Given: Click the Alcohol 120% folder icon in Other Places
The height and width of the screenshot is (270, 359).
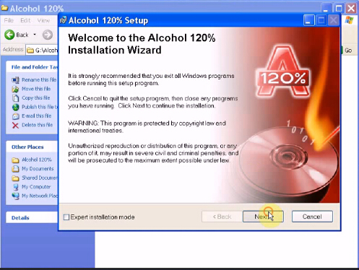Looking at the screenshot, I should tap(15, 160).
